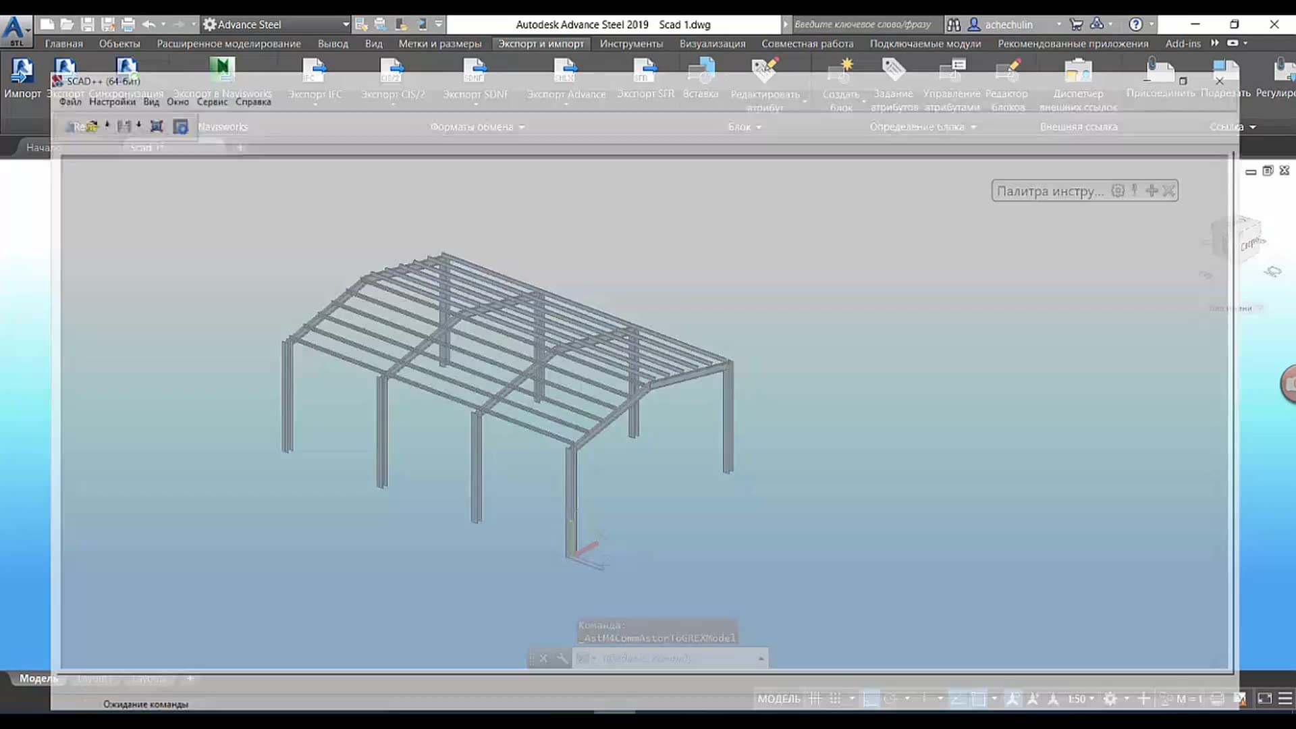The height and width of the screenshot is (729, 1296).
Task: Open the achechulin account dropdown
Action: click(x=1058, y=24)
